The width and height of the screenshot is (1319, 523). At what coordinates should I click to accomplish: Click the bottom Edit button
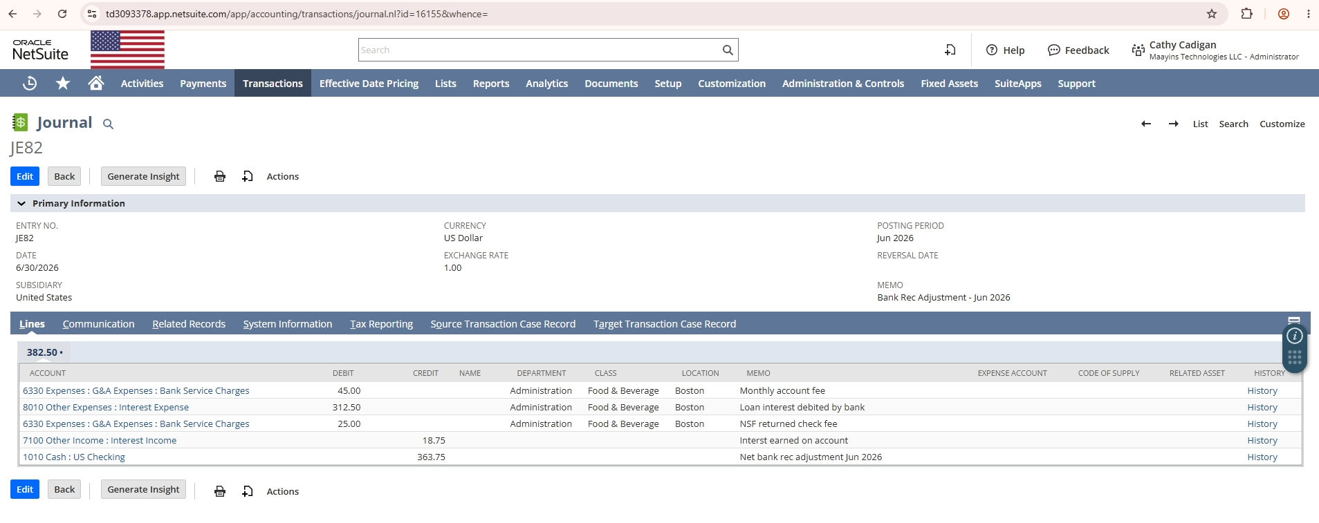pos(25,489)
